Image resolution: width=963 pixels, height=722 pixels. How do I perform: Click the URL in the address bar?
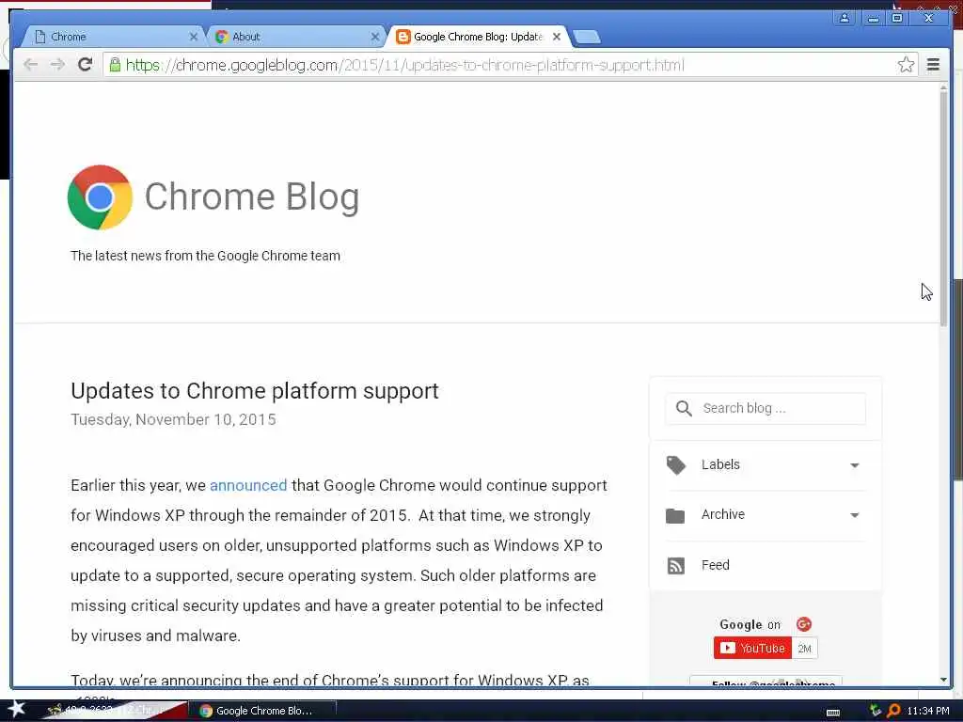405,65
